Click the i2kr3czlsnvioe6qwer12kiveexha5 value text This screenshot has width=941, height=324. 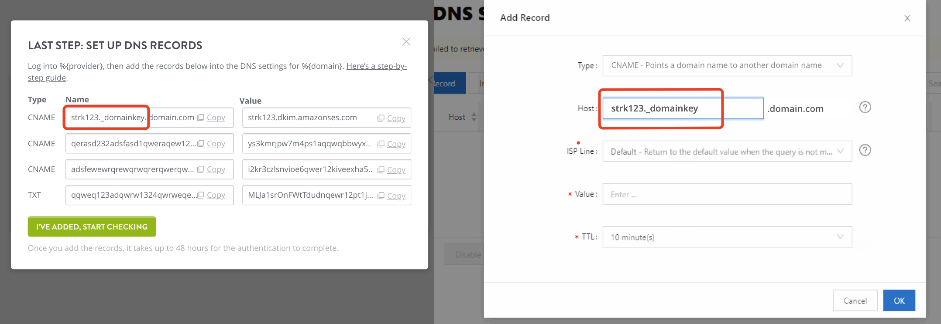coord(310,169)
